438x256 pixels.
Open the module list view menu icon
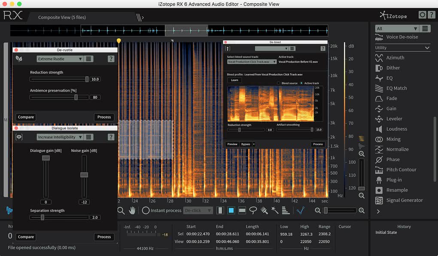(425, 28)
